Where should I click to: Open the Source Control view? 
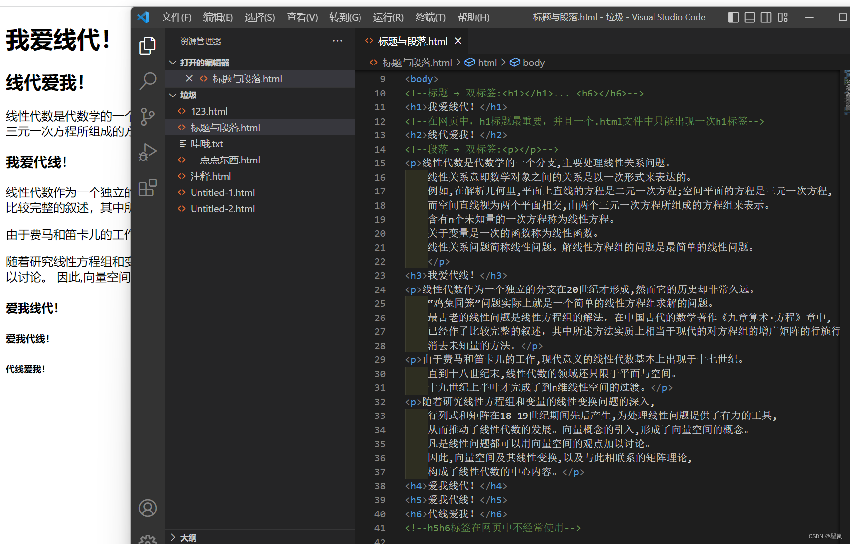coord(147,117)
